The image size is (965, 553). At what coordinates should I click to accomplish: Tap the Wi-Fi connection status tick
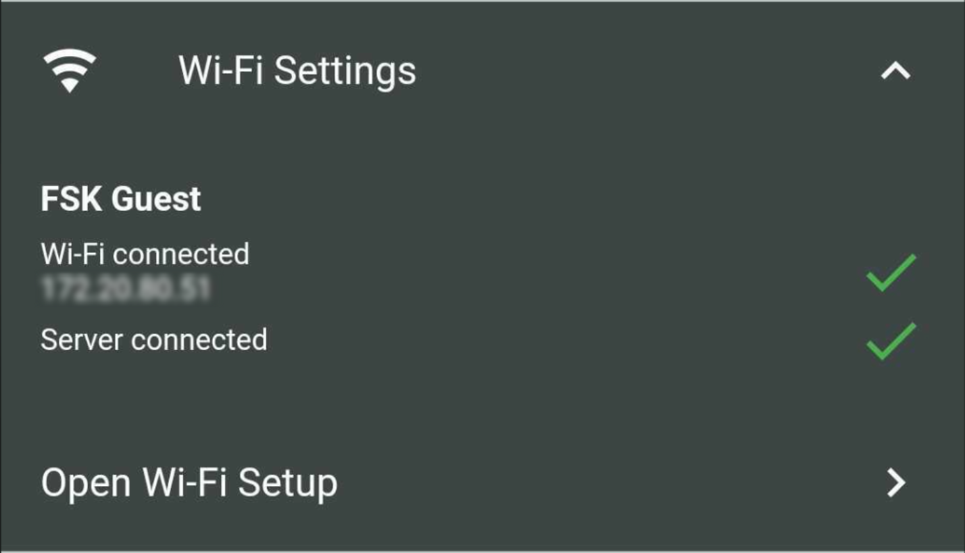[x=891, y=272]
